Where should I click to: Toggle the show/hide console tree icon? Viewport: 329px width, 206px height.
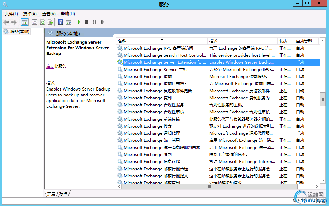click(25, 22)
